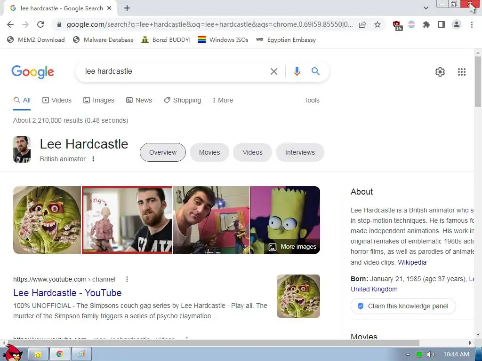Click the vertical scrollbar down arrow

click(x=478, y=335)
